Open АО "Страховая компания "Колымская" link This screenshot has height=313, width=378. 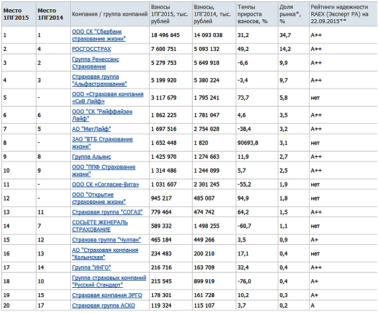tap(105, 253)
